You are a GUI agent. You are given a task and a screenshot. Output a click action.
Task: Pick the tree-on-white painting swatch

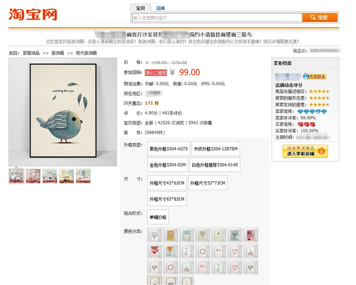coord(155,235)
